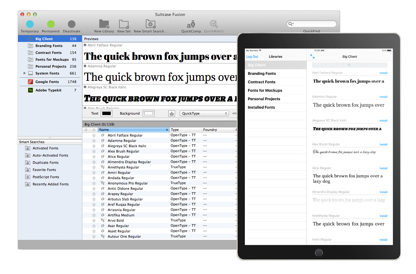Tap Install for Alex Brush Regular
The height and width of the screenshot is (274, 416).
coord(383,144)
